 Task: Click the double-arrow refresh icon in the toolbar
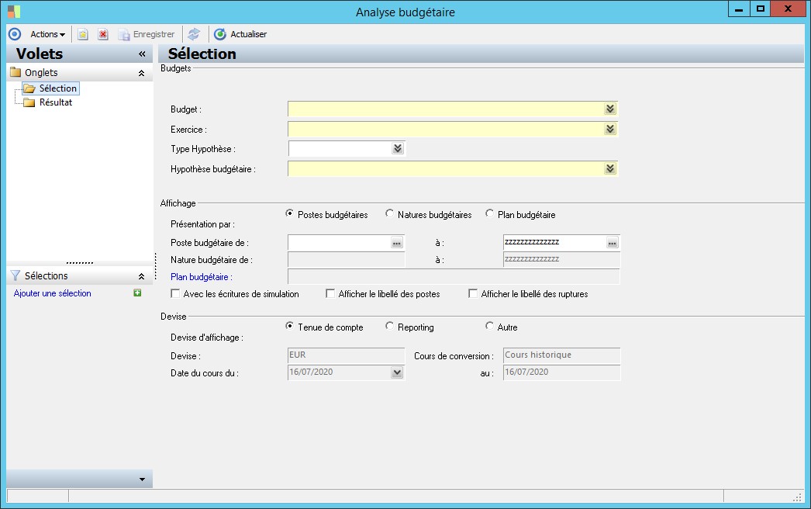(194, 34)
